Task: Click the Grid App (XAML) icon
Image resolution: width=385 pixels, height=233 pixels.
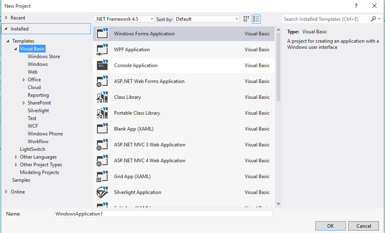Action: click(x=102, y=176)
